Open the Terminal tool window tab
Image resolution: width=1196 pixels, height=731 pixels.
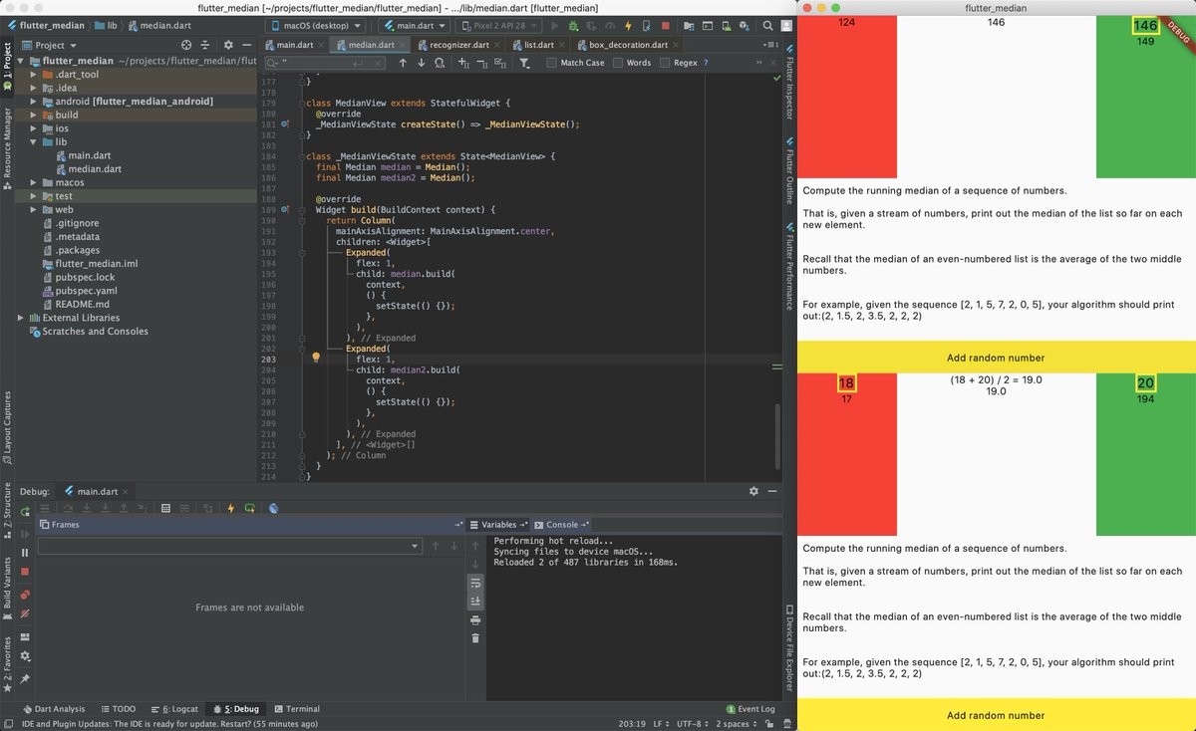[296, 709]
